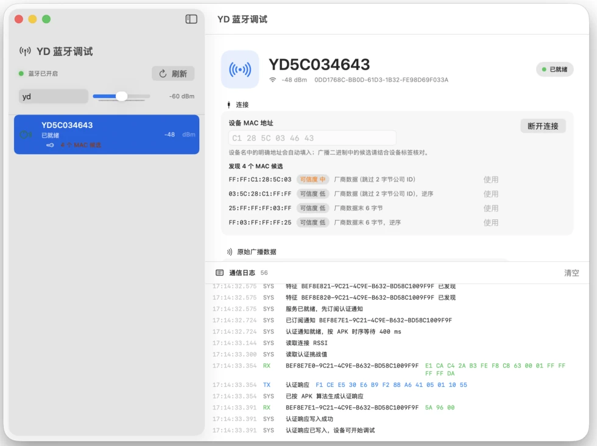The image size is (597, 446).
Task: Select the YD5C034643 device in sidebar
Action: 107,135
